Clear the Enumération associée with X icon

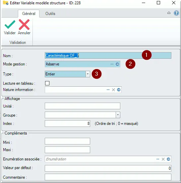[x=163, y=159]
